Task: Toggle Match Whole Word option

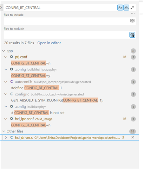Action: 126,8
